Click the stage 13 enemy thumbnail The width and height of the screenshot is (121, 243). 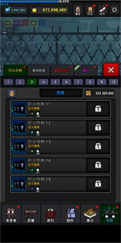[x=19, y=146]
